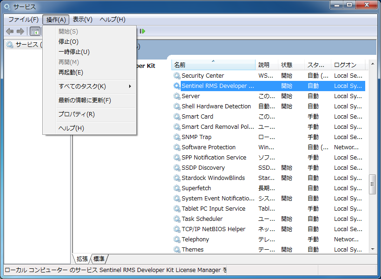Click the 開始 status cell for Task Scheduler
Viewport: 381px width, 279px height.
(x=287, y=219)
